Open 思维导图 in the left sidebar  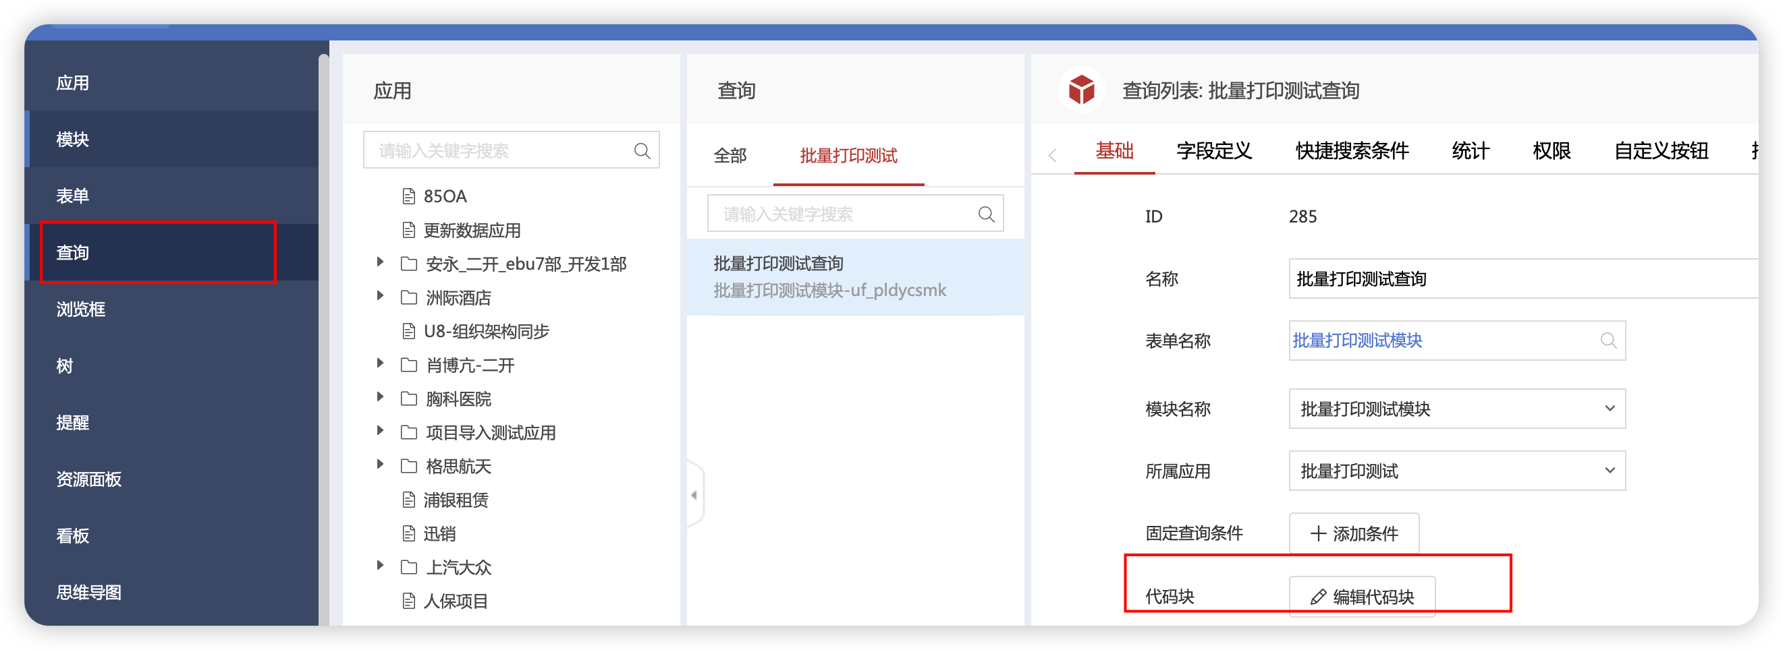pyautogui.click(x=172, y=593)
